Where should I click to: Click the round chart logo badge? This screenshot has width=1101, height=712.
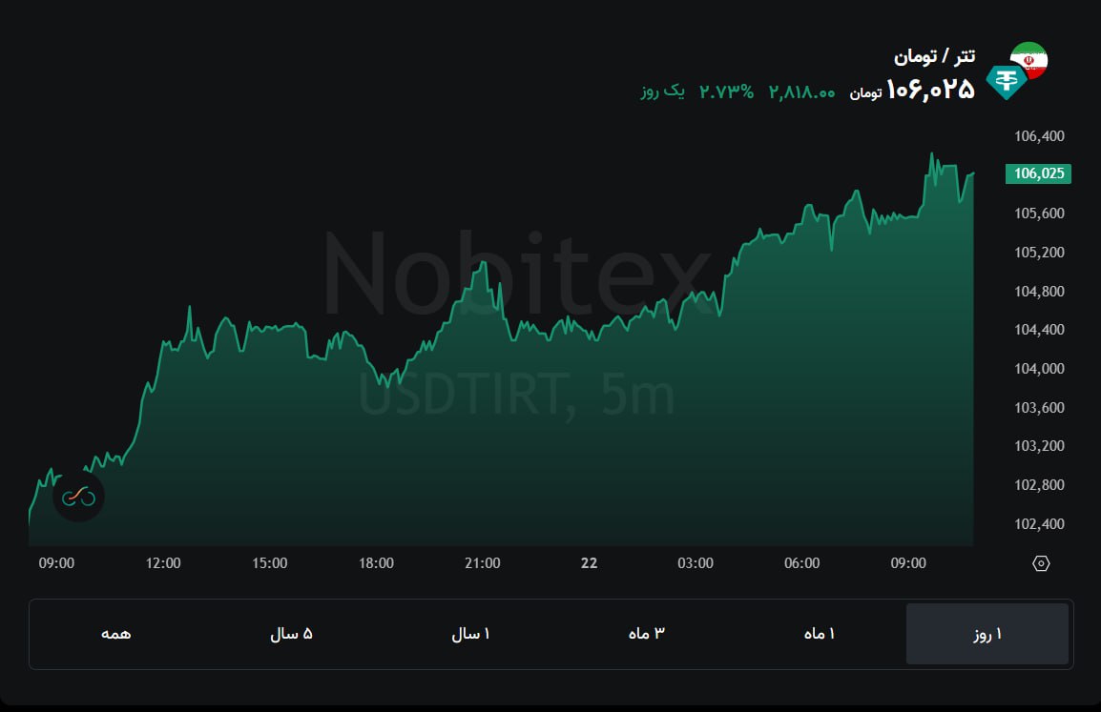[78, 497]
